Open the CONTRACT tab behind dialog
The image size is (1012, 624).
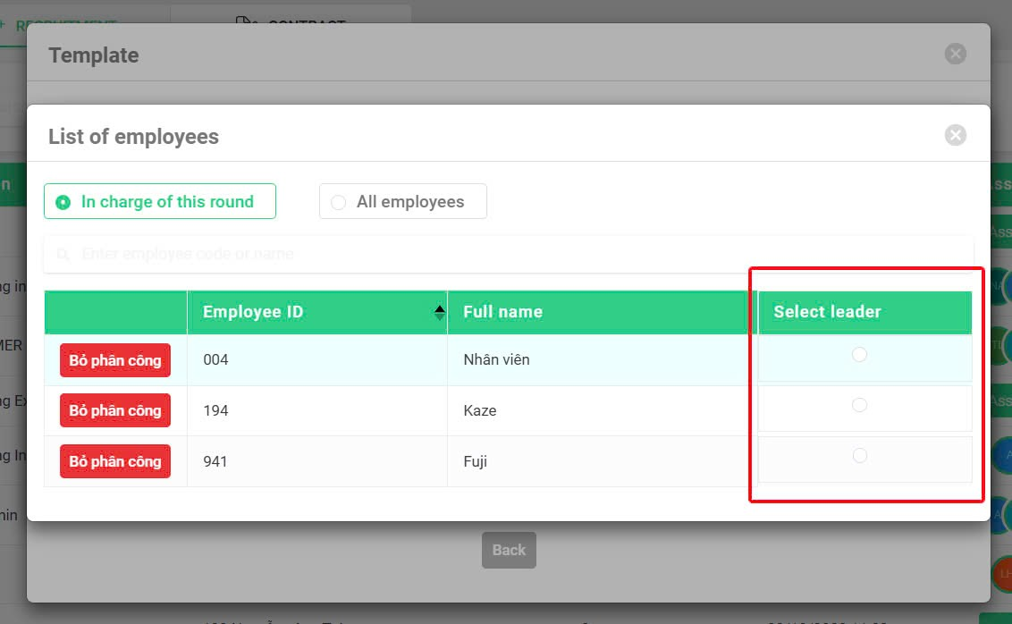tap(291, 20)
